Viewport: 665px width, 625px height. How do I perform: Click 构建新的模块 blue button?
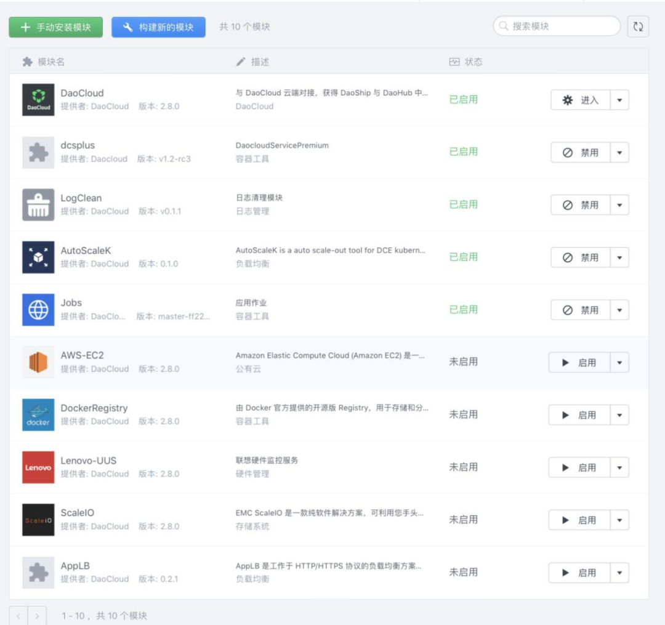pyautogui.click(x=159, y=27)
